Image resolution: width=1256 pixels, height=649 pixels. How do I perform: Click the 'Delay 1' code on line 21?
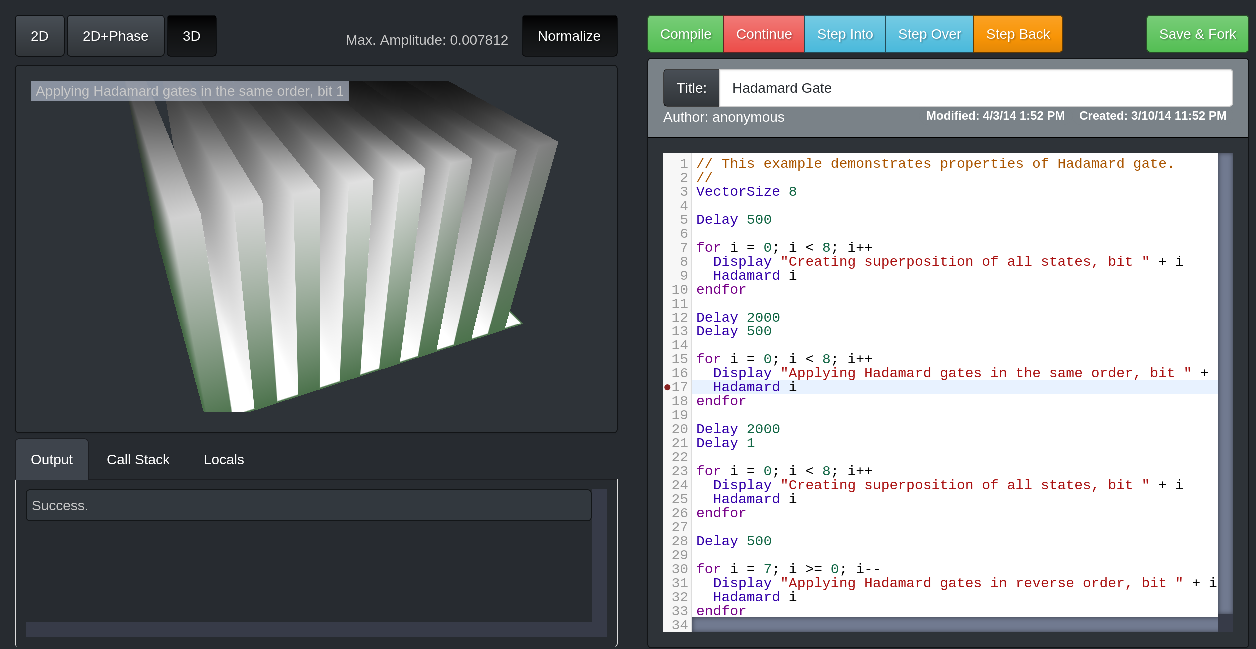click(725, 443)
